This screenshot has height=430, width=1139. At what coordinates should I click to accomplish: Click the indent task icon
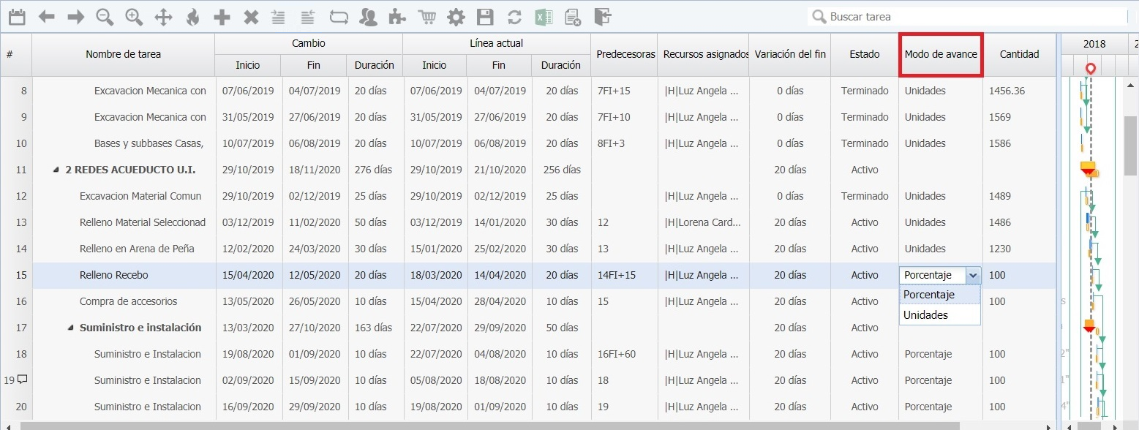click(x=278, y=17)
